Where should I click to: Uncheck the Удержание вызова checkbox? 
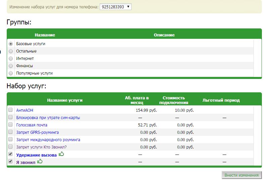click(10, 154)
